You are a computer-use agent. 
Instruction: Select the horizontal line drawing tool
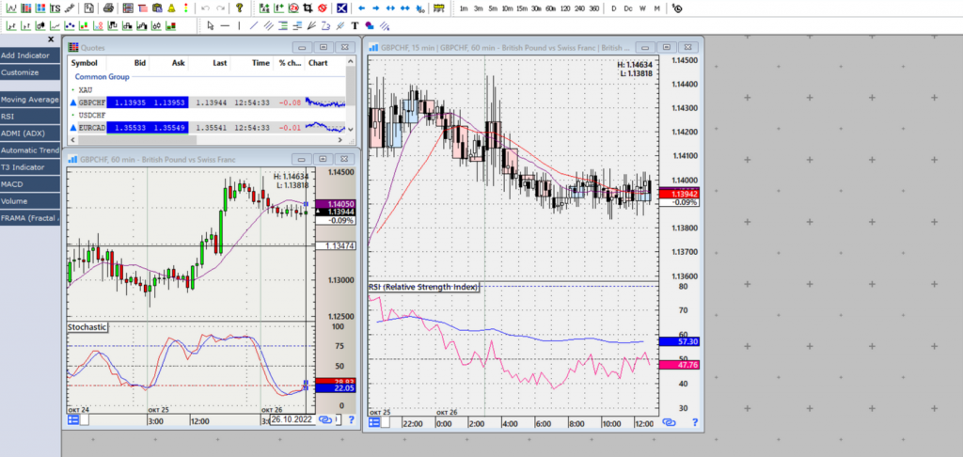[225, 25]
